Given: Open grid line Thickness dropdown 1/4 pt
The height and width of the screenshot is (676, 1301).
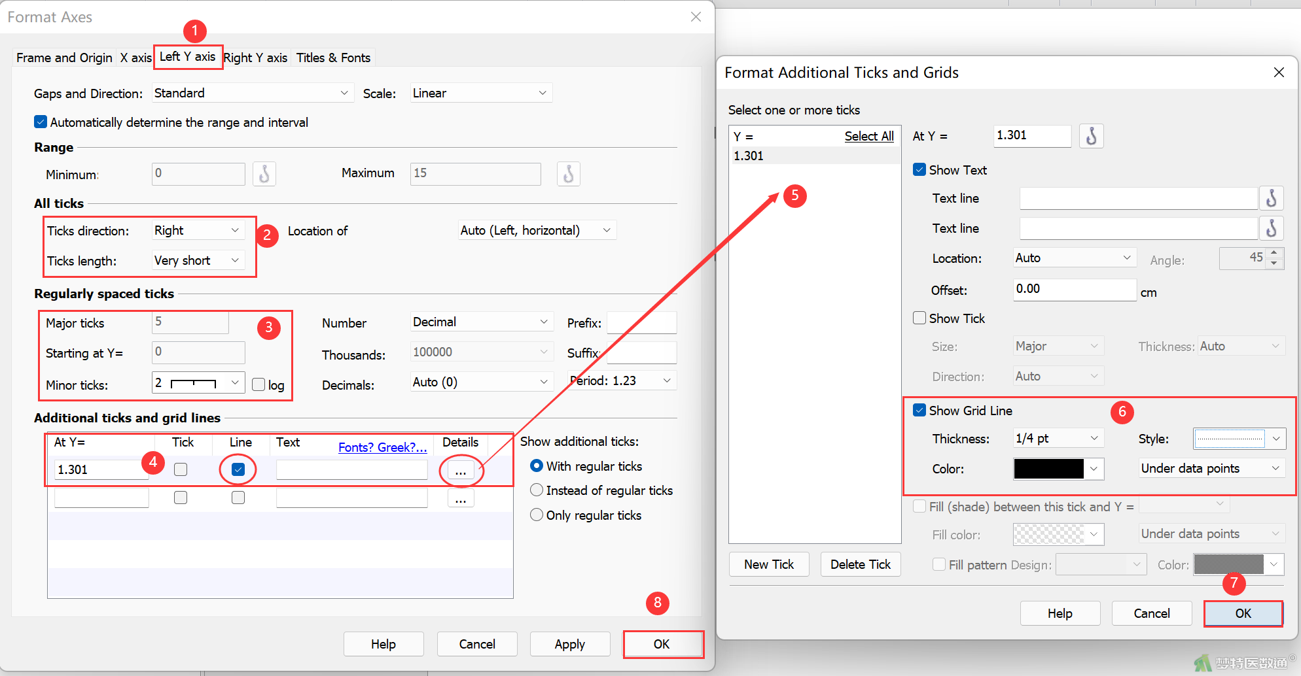Looking at the screenshot, I should [x=1058, y=438].
